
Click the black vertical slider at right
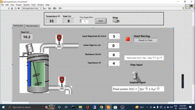tap(183, 81)
